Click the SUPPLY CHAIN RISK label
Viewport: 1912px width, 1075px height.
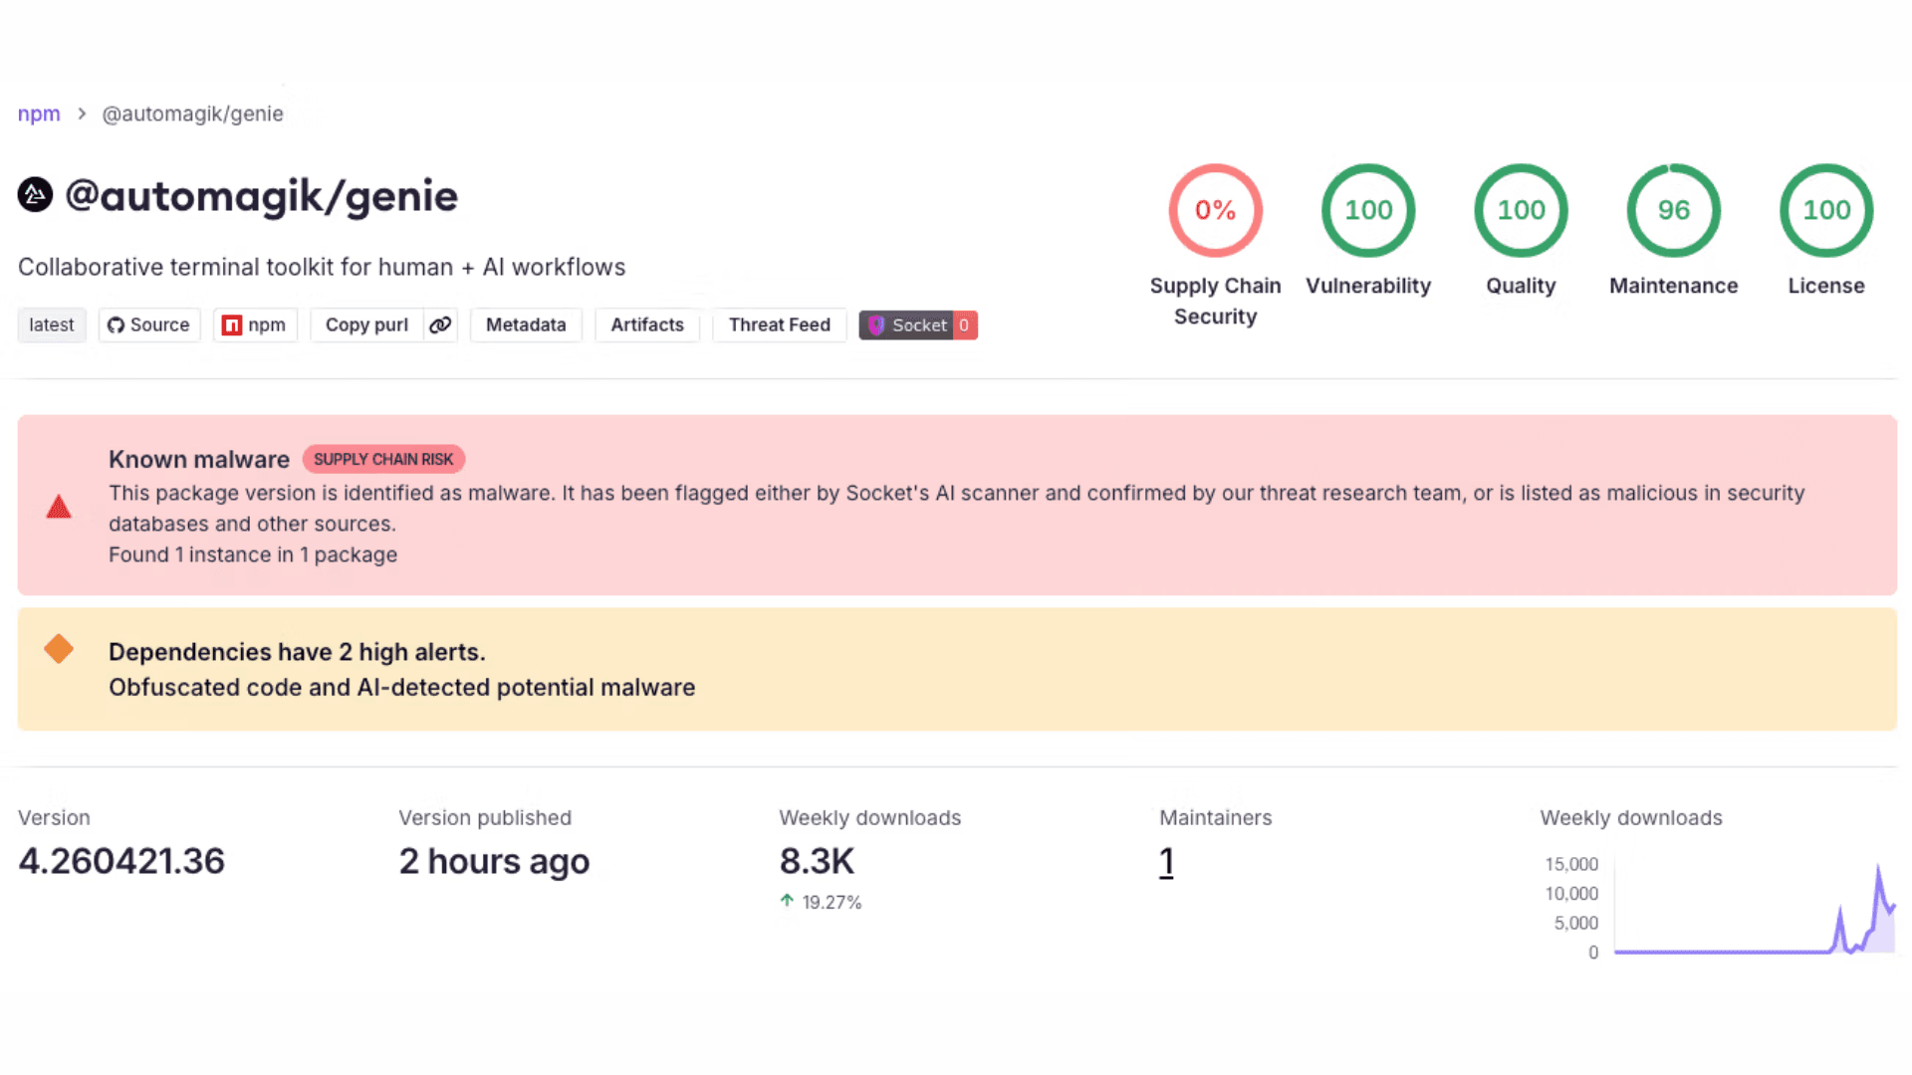(383, 459)
